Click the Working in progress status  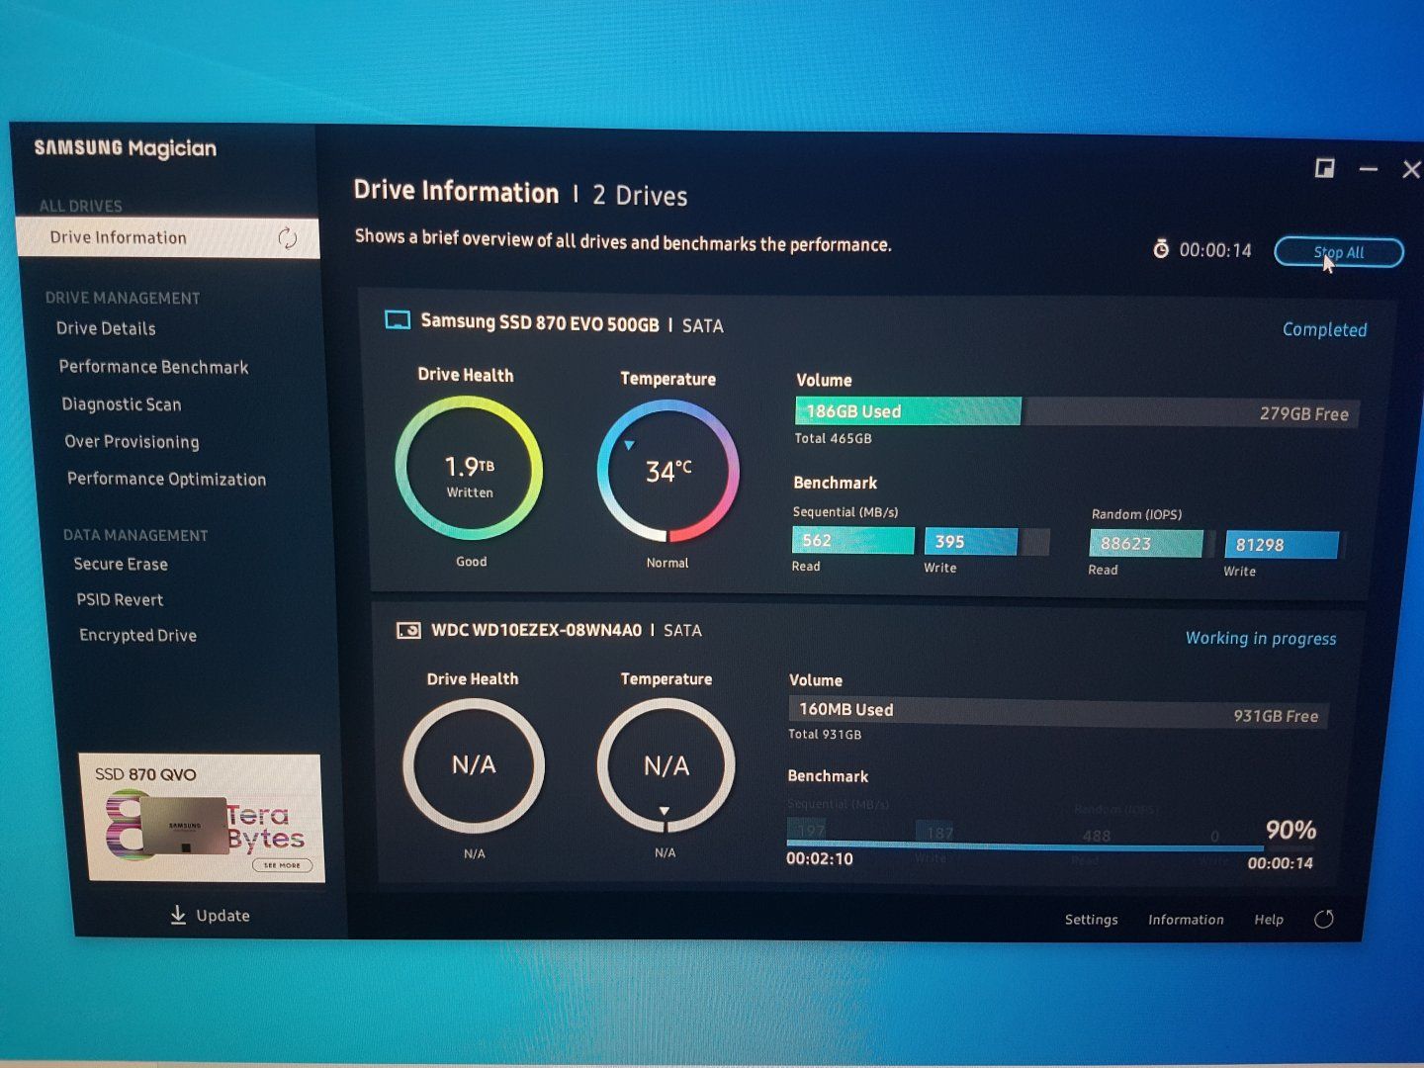coord(1261,639)
